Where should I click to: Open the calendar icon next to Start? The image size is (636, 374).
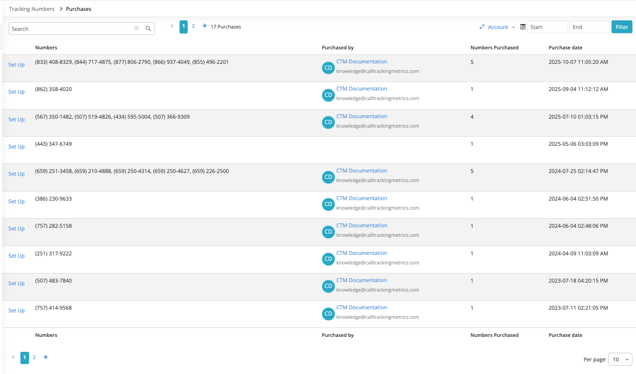(x=523, y=27)
